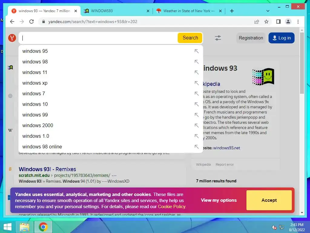
Task: Fill query with 'windows 99' arrow
Action: (196, 115)
